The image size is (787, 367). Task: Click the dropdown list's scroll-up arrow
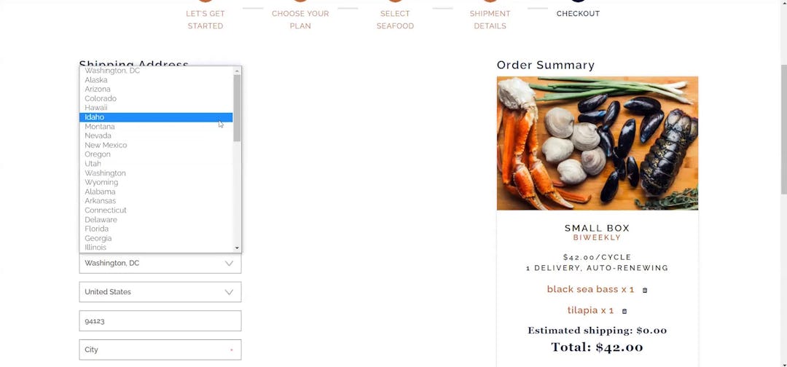pos(237,71)
